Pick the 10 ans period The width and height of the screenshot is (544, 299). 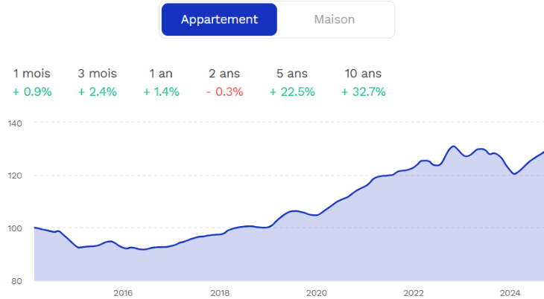tap(363, 74)
